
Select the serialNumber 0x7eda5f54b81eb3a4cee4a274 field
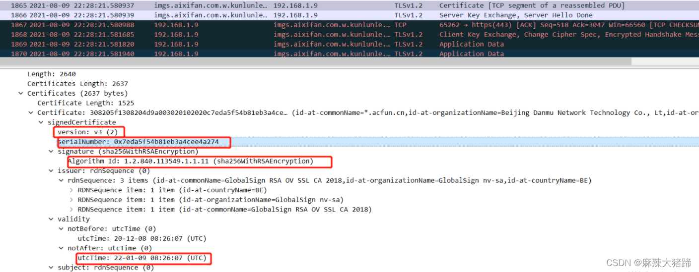[138, 142]
